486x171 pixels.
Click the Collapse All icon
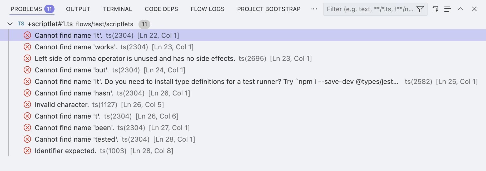click(435, 9)
